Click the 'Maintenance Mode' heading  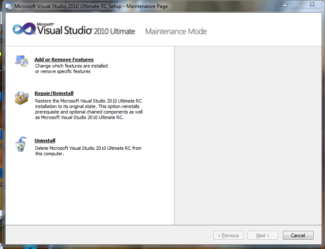(x=176, y=31)
